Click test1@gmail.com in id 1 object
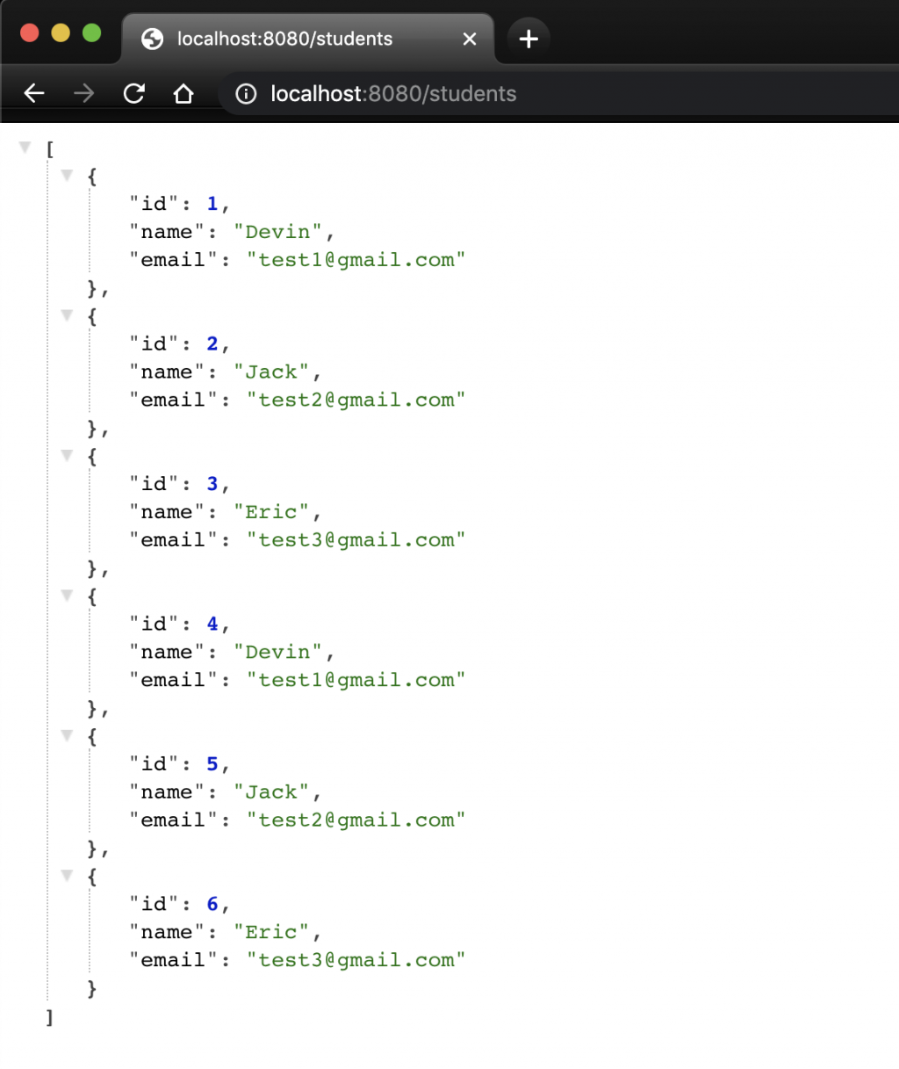Viewport: 899px width, 1069px height. point(356,260)
